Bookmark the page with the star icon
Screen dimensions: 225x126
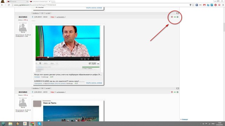point(193,5)
